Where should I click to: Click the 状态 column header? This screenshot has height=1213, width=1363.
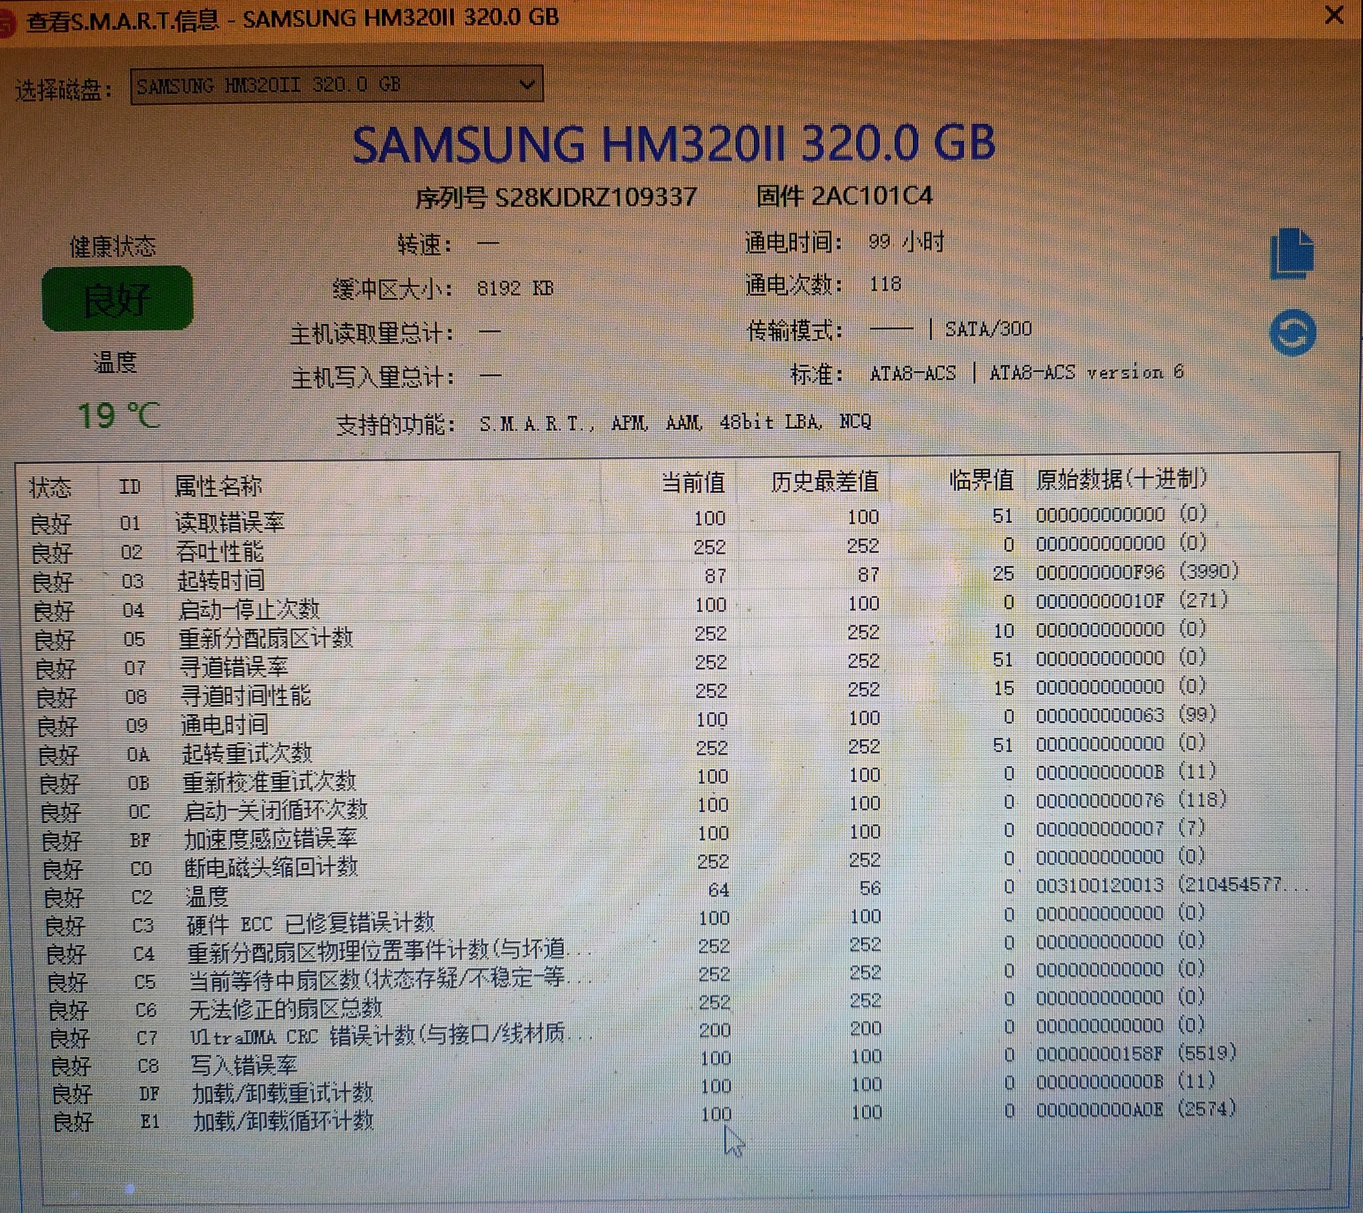point(50,488)
